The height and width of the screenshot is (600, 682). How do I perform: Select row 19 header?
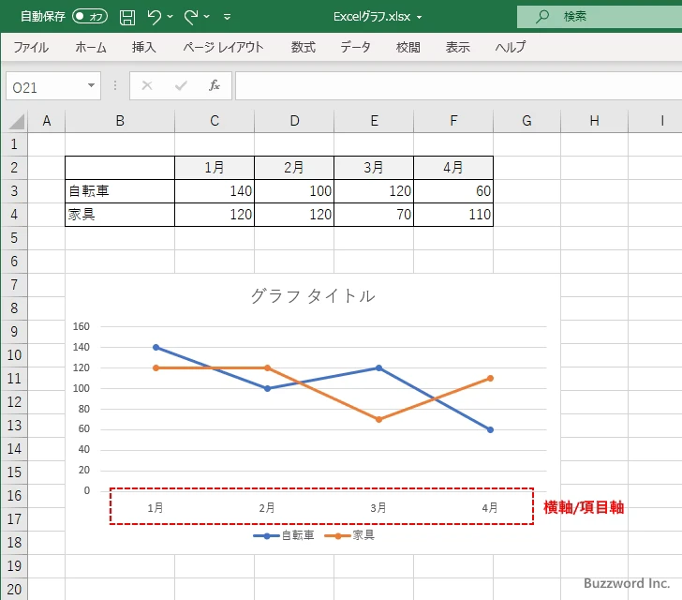(14, 565)
